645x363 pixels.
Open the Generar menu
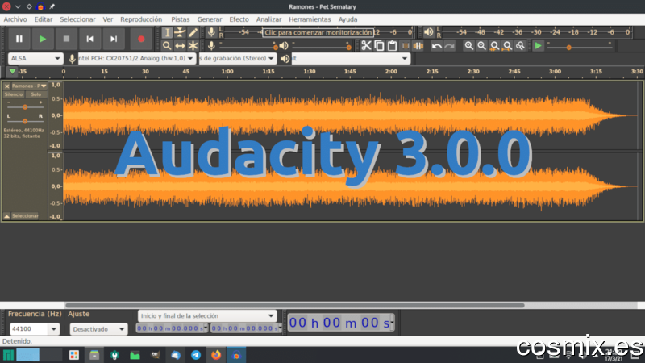pyautogui.click(x=210, y=19)
